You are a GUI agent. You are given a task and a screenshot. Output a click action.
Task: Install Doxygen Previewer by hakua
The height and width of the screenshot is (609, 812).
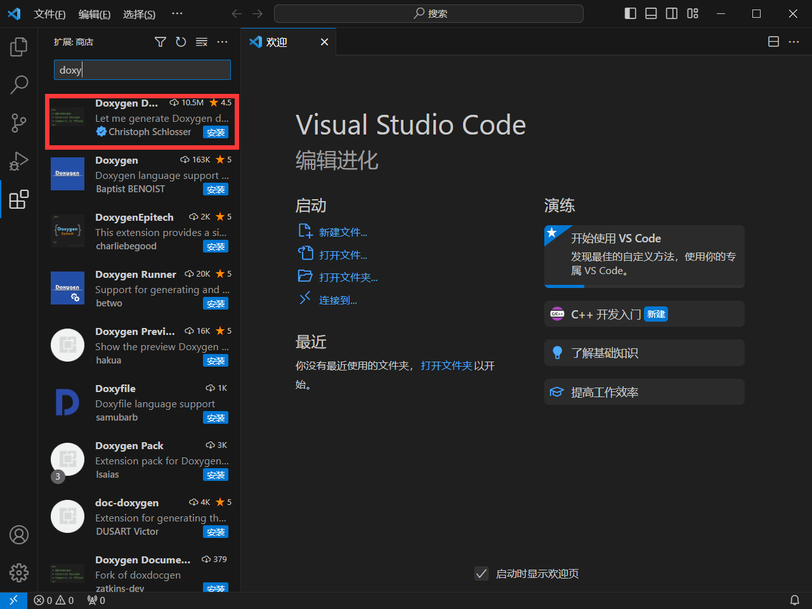click(x=216, y=361)
